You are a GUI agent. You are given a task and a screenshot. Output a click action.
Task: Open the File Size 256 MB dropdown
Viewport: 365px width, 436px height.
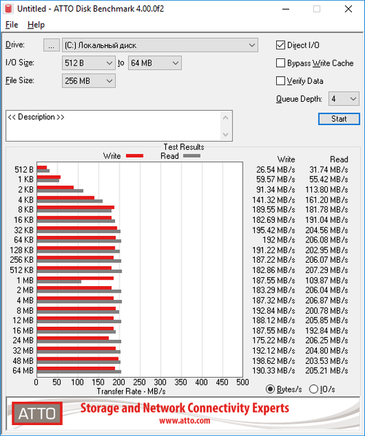[89, 81]
